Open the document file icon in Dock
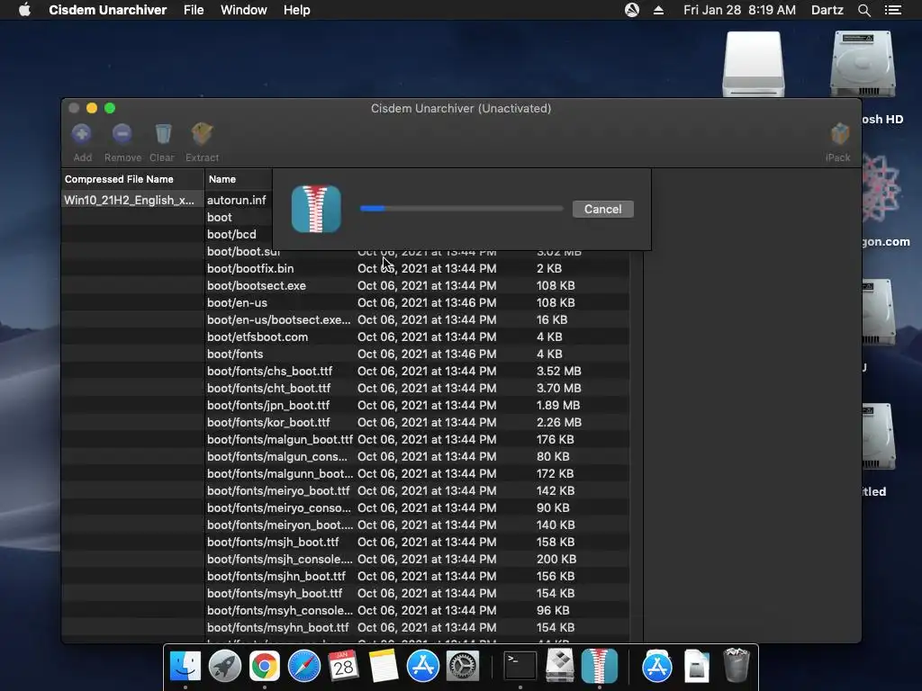 click(x=697, y=666)
